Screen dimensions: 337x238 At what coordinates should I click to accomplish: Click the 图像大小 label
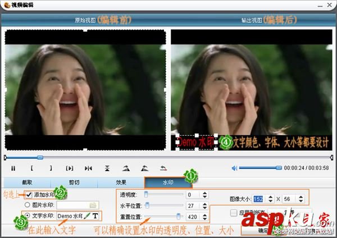pos(240,199)
